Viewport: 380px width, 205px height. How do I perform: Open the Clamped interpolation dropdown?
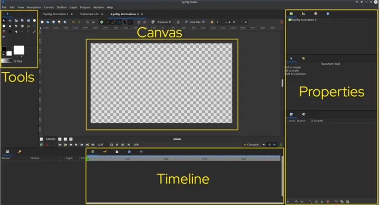point(254,145)
